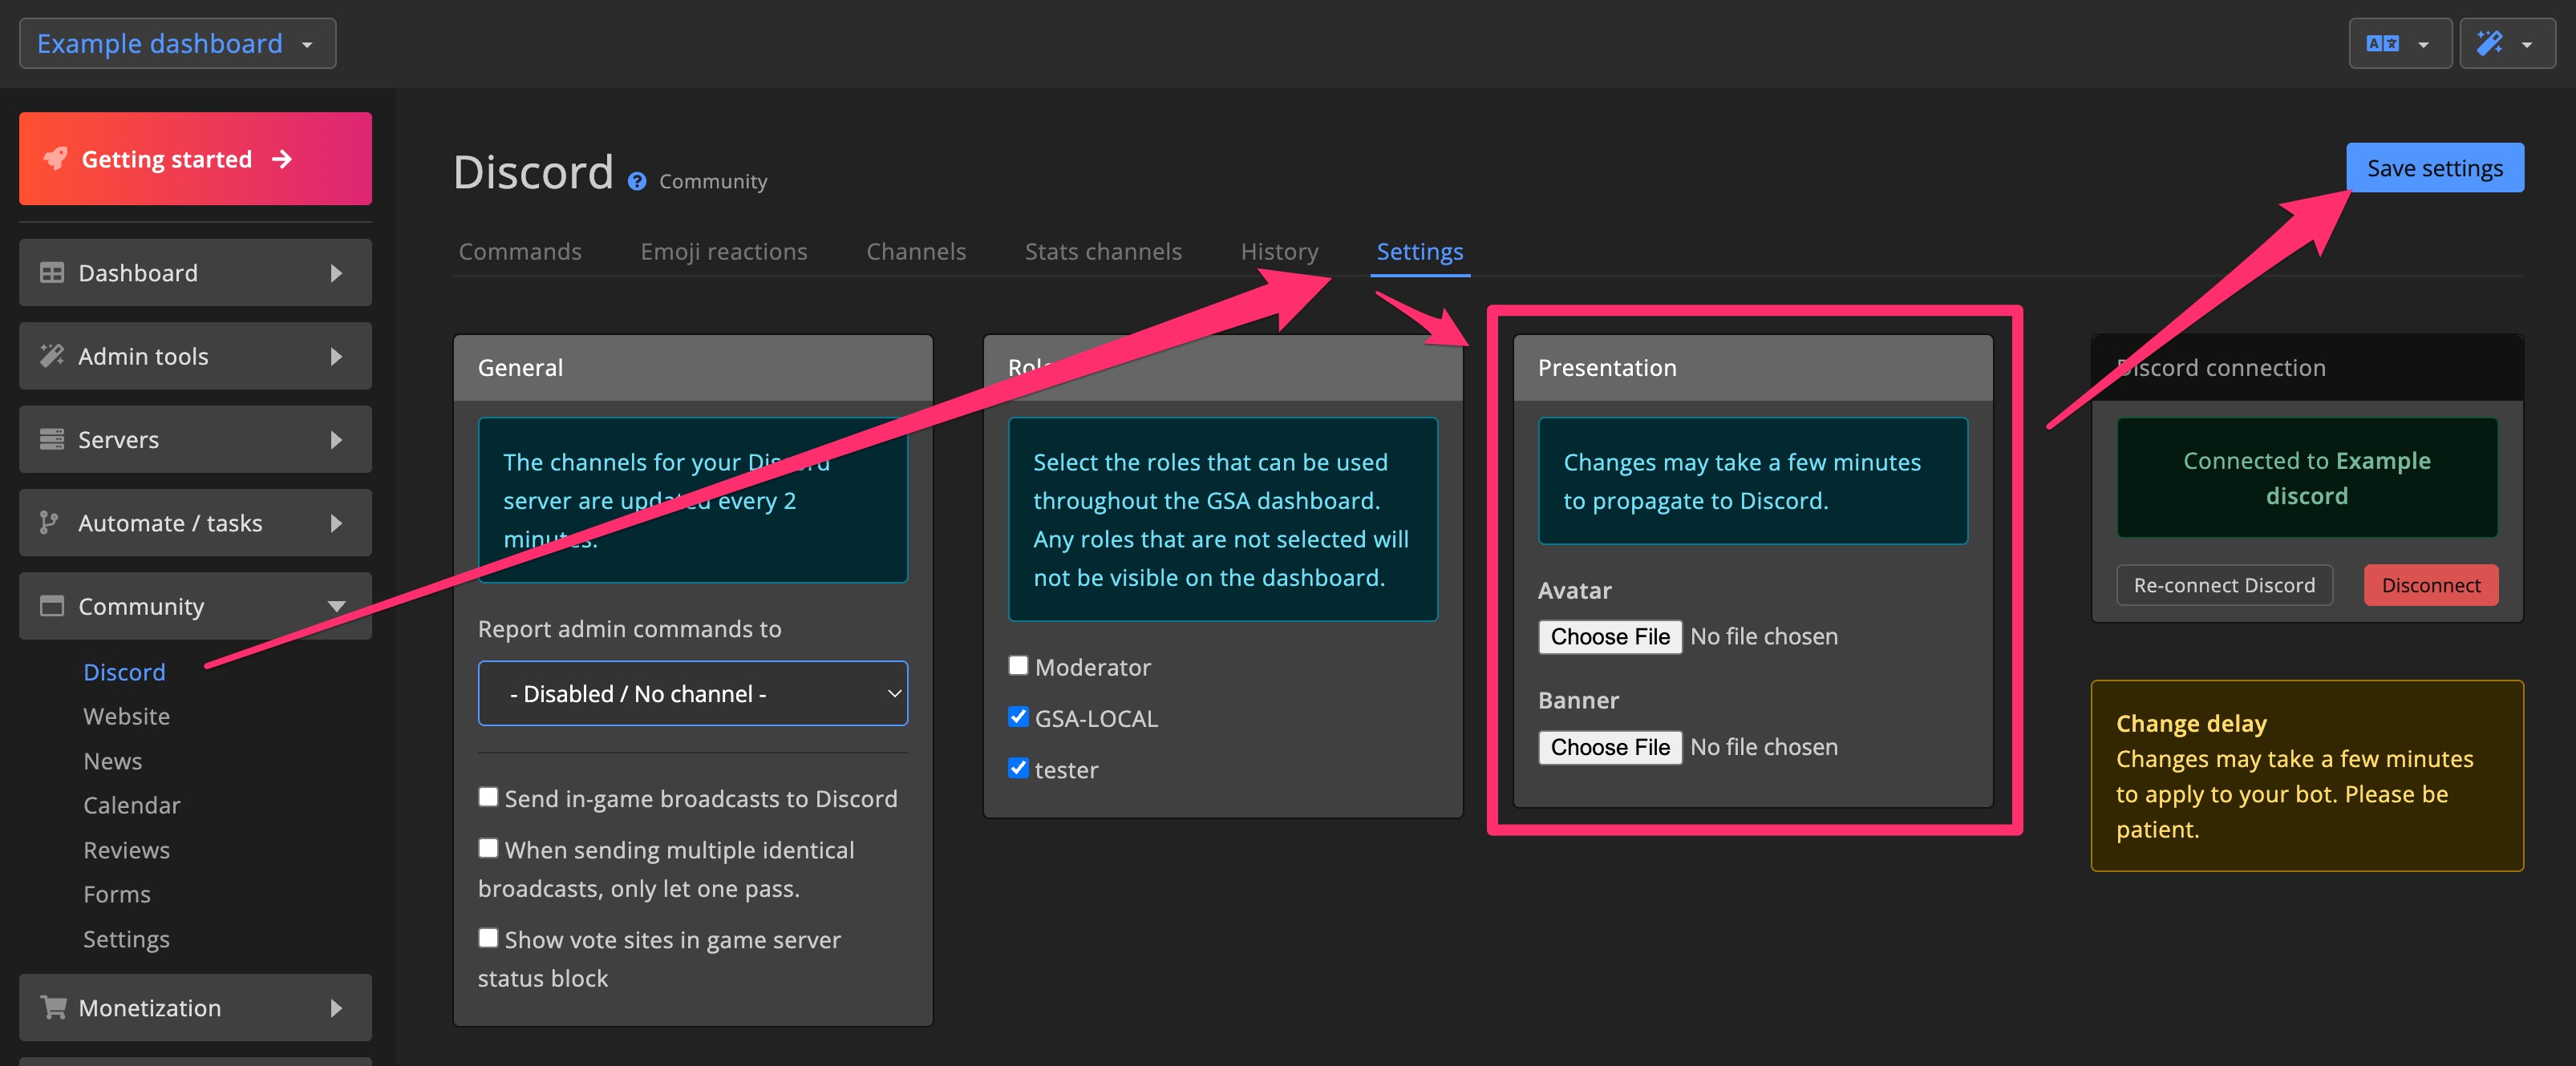This screenshot has width=2576, height=1066.
Task: Open the language translation selector icon
Action: (2384, 43)
